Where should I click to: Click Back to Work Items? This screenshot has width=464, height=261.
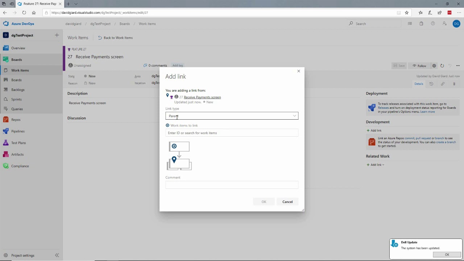point(115,38)
